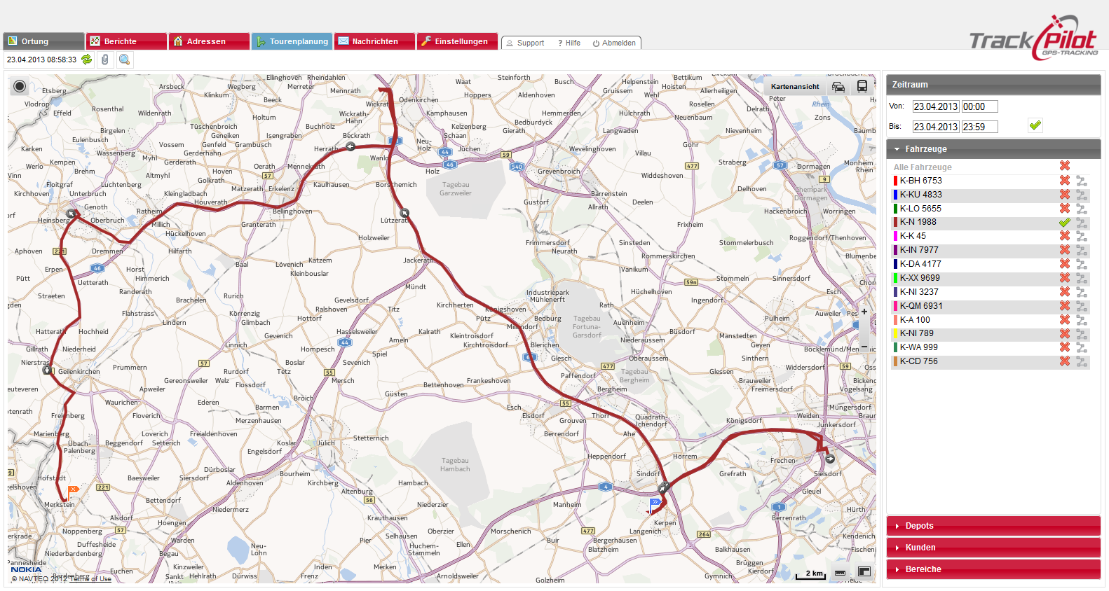Open the magnifier search tool
1109x591 pixels.
pyautogui.click(x=124, y=60)
